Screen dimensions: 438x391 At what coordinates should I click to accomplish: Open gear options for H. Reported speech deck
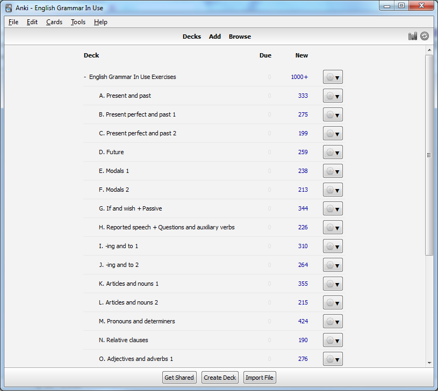click(333, 227)
